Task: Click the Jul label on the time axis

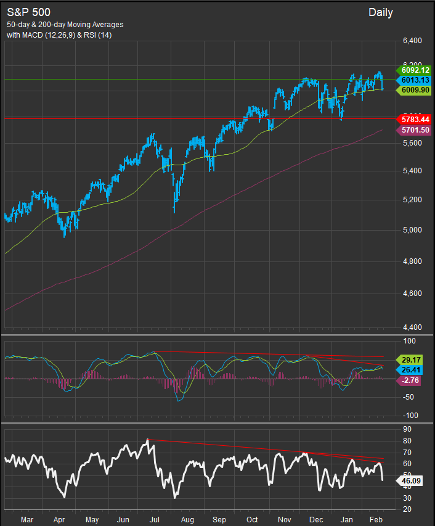Action: point(155,520)
